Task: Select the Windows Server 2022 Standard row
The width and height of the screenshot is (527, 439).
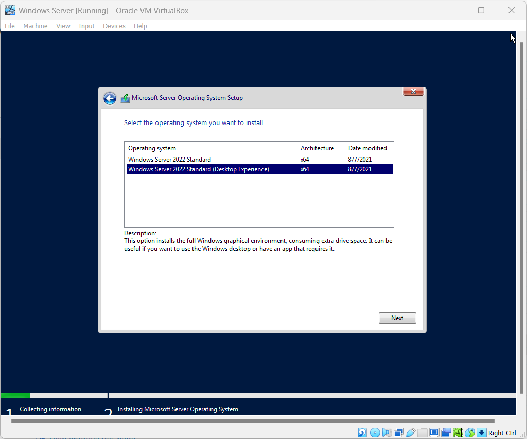Action: pos(260,160)
